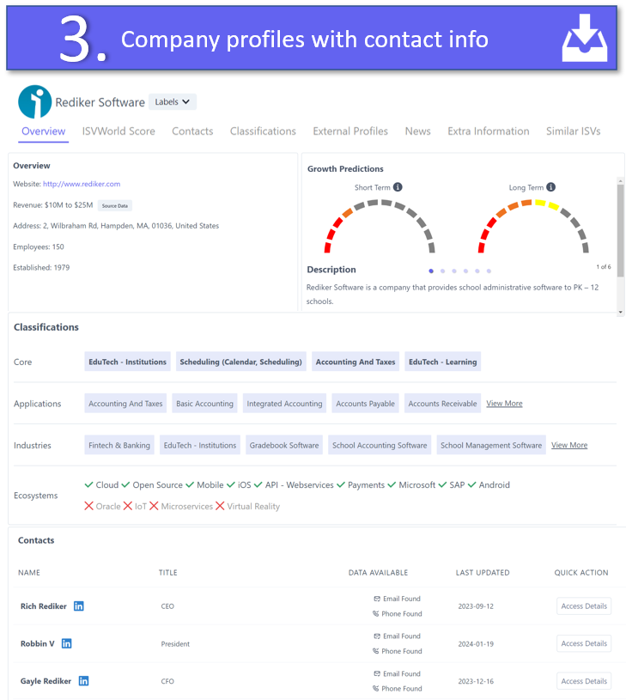The width and height of the screenshot is (626, 700).
Task: Click the LAST UPDATED column header
Action: click(483, 572)
